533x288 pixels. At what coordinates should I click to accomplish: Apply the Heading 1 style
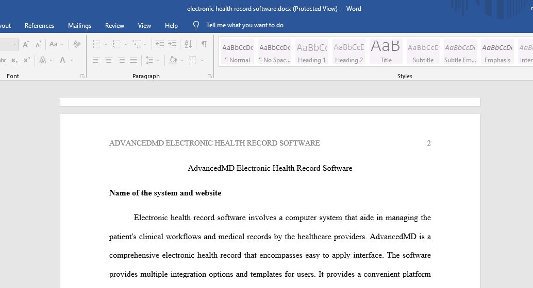tap(312, 52)
